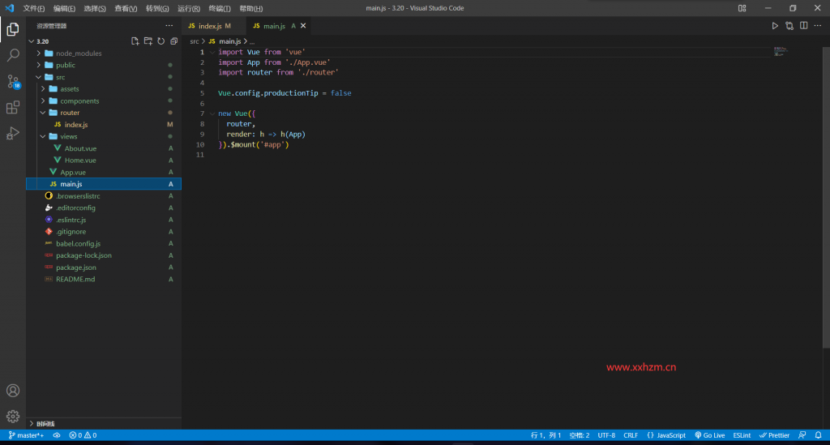Open the Manage gear settings icon
The width and height of the screenshot is (830, 445).
pos(13,416)
